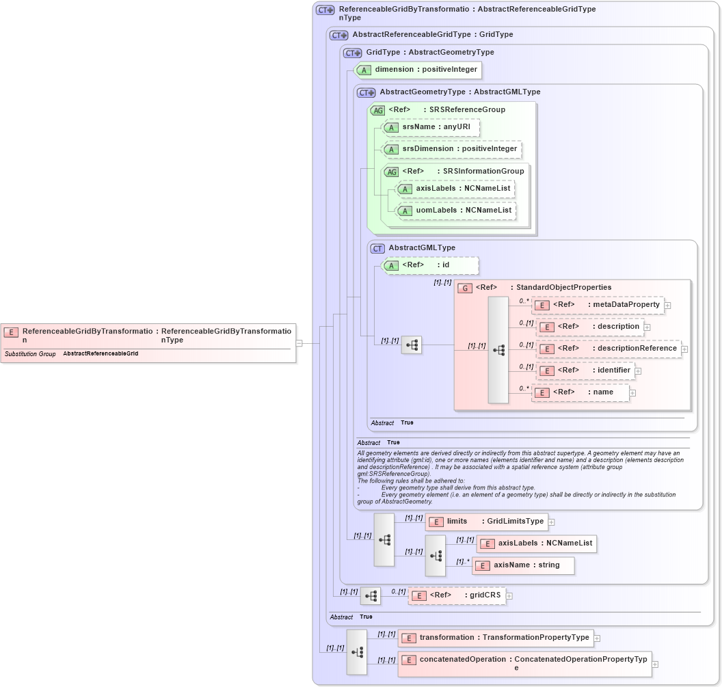Click the AbstractGMLType type label
The height and width of the screenshot is (687, 722).
(422, 247)
